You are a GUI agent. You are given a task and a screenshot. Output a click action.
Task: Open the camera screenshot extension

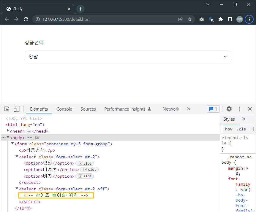202,19
